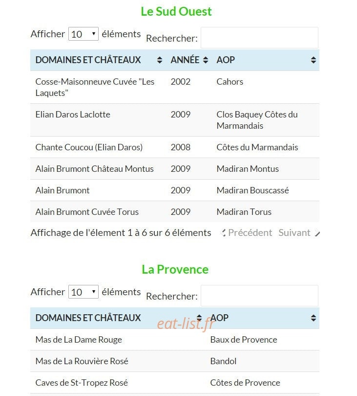Click the arrow icon right of Suivant
The height and width of the screenshot is (396, 357).
[317, 233]
